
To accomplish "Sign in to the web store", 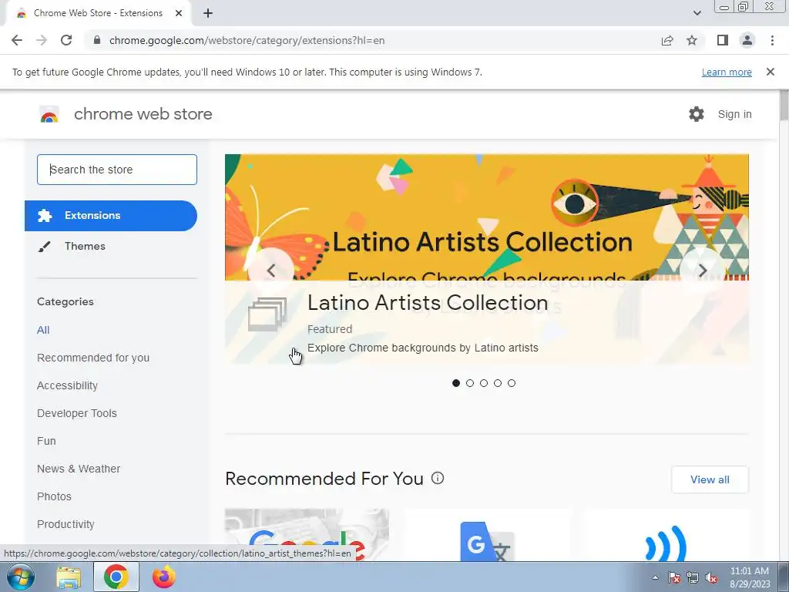I will (x=734, y=114).
